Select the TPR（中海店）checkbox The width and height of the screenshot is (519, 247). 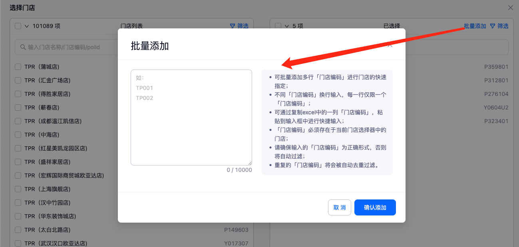tap(18, 135)
